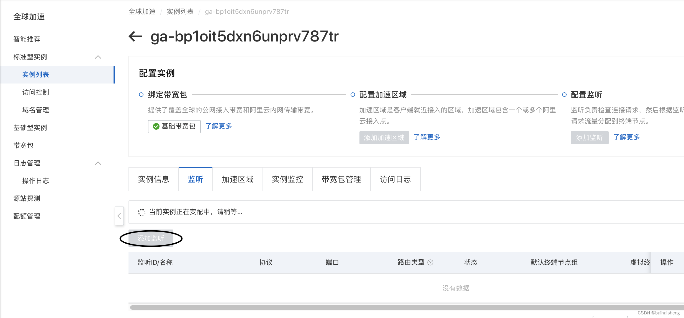Click the green check icon on 基础带宽包 badge
Screen dimensions: 684x318
[156, 126]
